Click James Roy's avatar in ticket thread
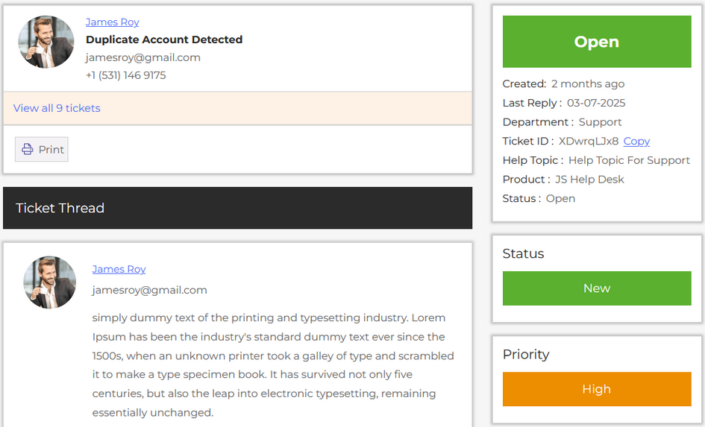Screen dimensions: 705x427 click(x=50, y=282)
